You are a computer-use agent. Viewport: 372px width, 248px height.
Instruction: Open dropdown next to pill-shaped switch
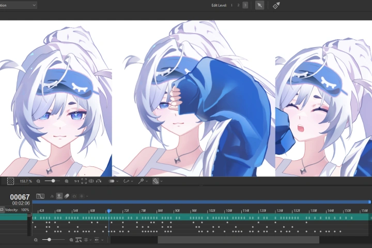coord(117,181)
